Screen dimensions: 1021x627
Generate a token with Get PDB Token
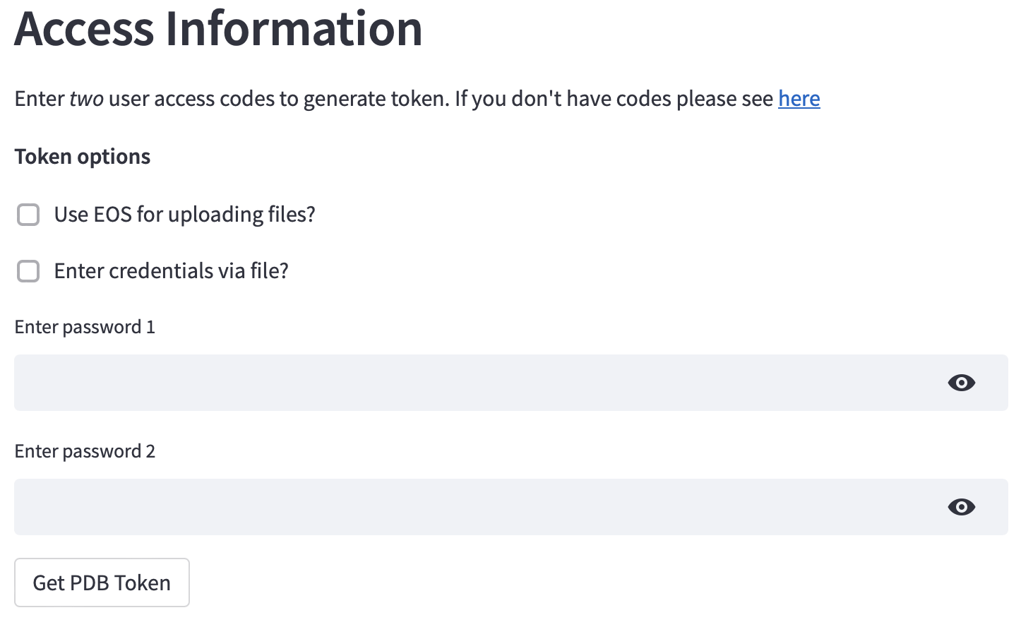click(101, 582)
